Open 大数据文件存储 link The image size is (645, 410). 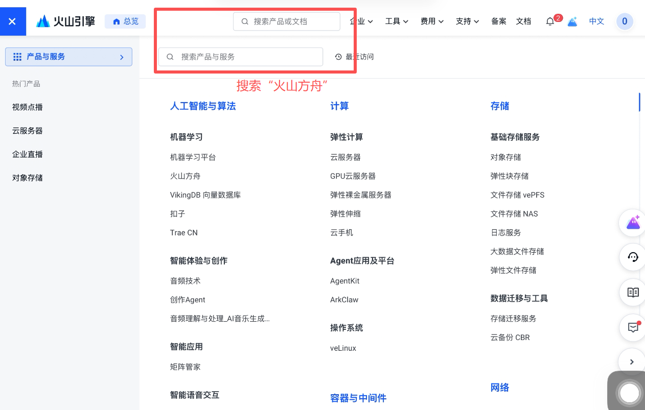517,252
